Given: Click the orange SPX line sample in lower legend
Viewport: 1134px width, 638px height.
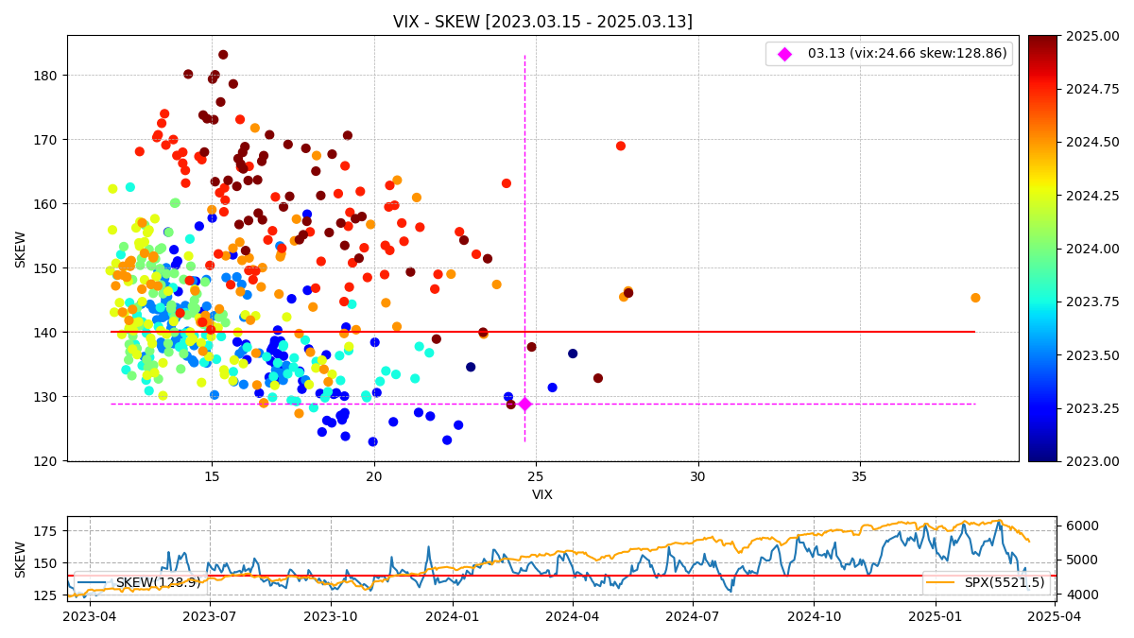Looking at the screenshot, I should tap(941, 583).
